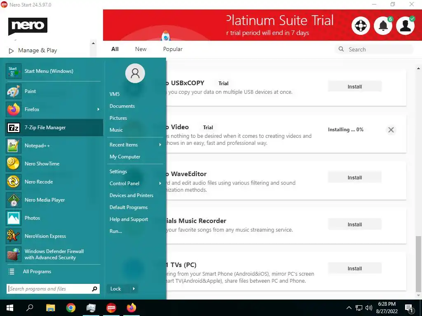Click the Windows Start button on taskbar

click(10, 308)
